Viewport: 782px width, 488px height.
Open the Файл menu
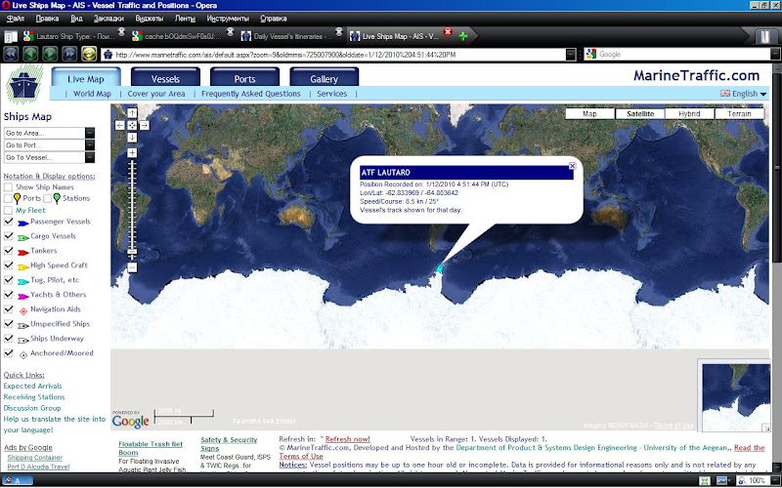[16, 19]
